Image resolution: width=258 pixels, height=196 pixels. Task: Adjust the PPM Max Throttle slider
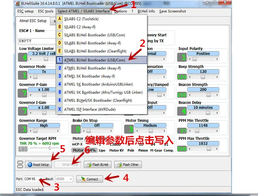click(203, 149)
